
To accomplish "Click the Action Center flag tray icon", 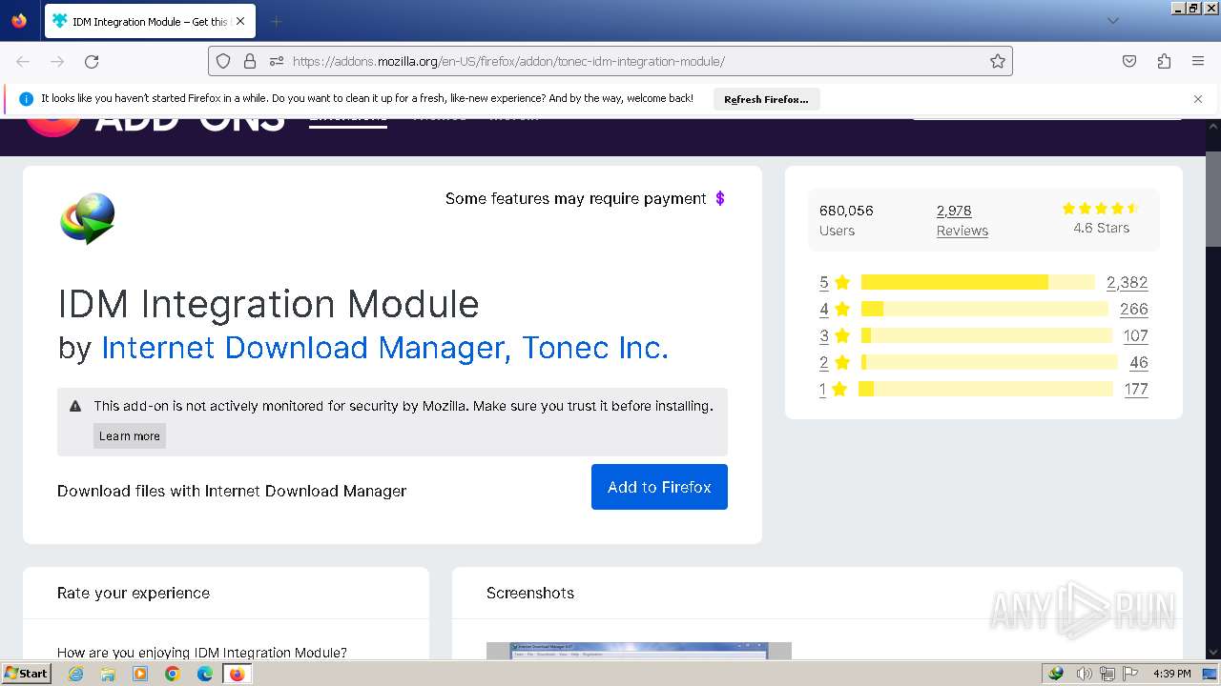I will point(1131,674).
